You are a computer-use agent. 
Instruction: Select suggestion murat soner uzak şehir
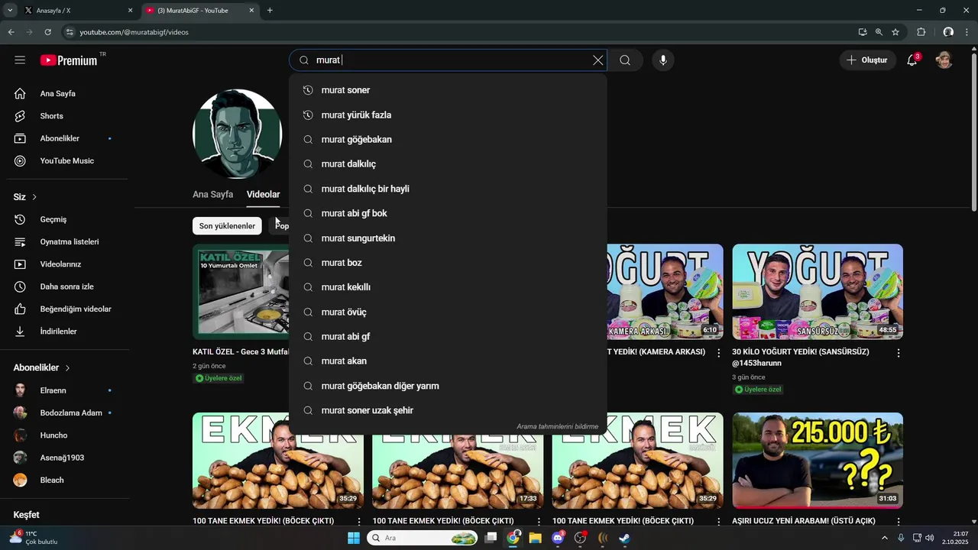point(448,411)
